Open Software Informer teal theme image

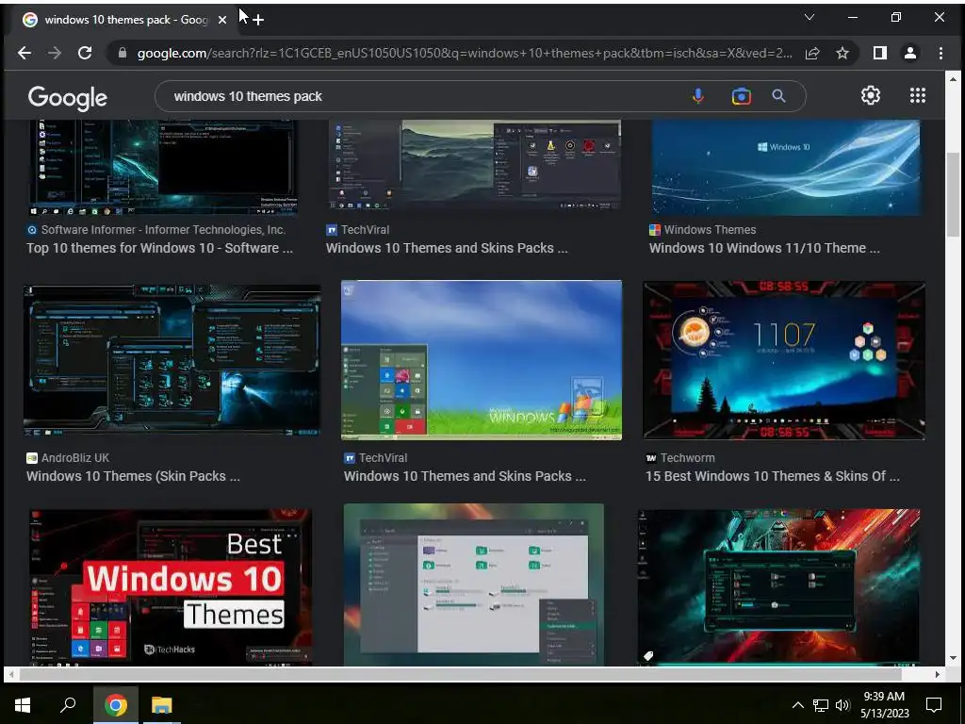tap(164, 168)
